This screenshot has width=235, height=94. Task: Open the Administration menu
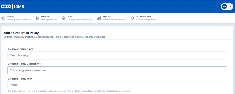tap(143, 18)
